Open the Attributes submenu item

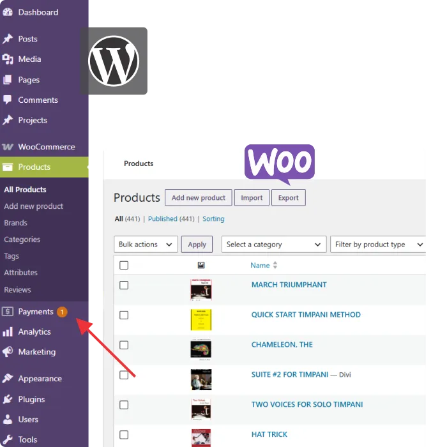click(20, 273)
